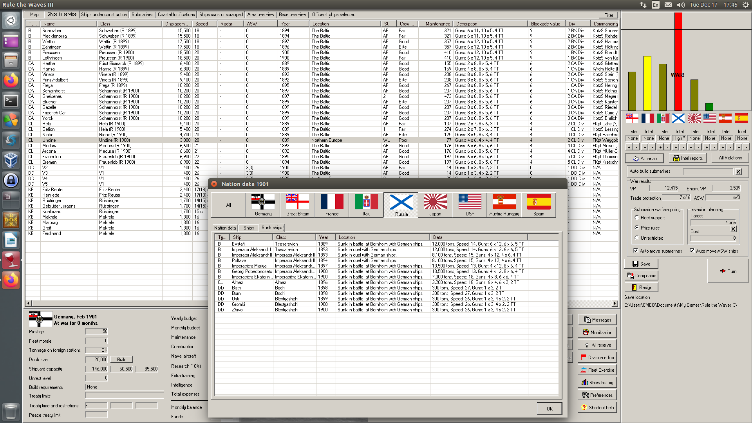The height and width of the screenshot is (423, 752).
Task: Increase Russia intel level with plus button
Action: point(676,147)
